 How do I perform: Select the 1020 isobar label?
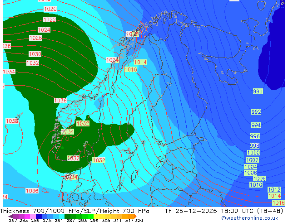50,9
